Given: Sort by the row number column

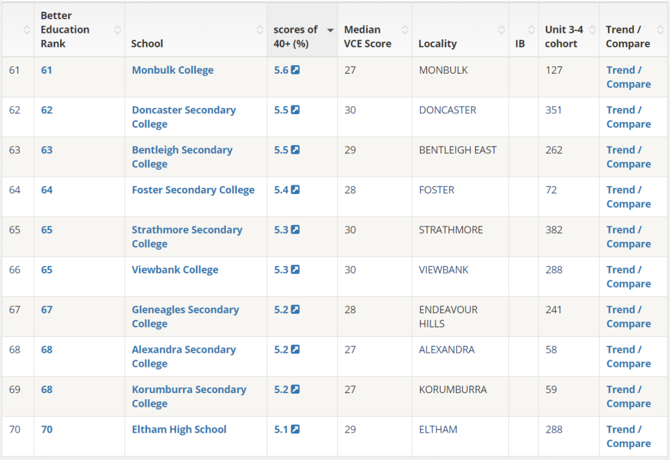Looking at the screenshot, I should pyautogui.click(x=18, y=30).
